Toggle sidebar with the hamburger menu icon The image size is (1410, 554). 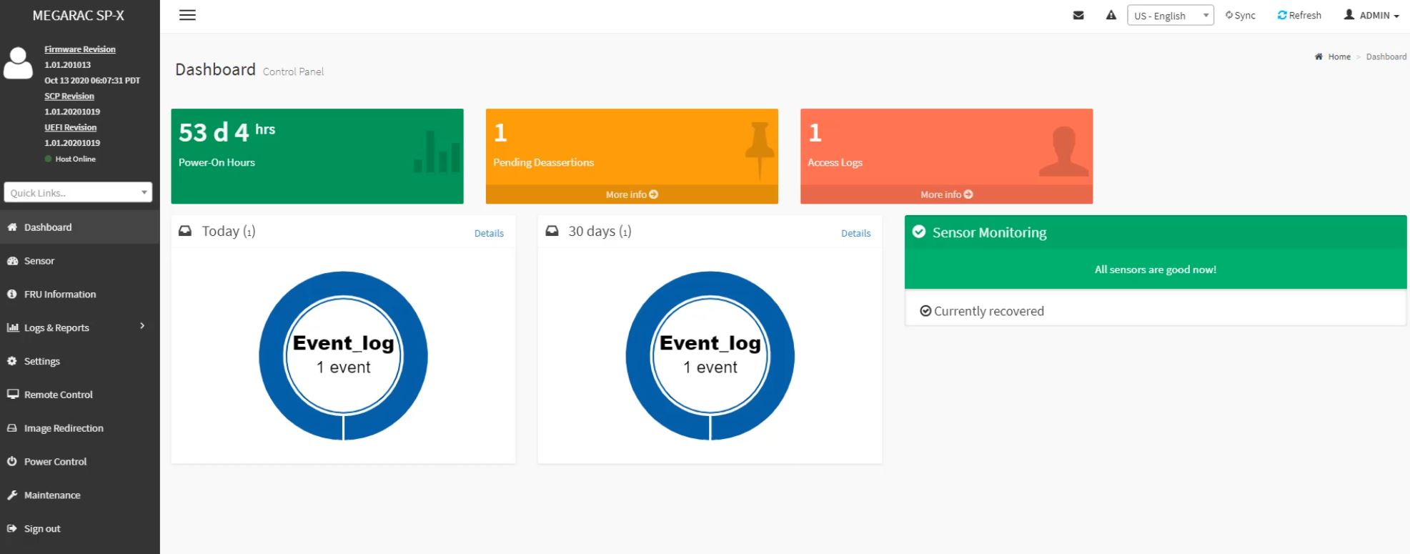pyautogui.click(x=187, y=15)
